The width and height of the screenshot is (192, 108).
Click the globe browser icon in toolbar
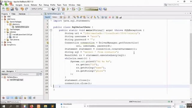[53, 9]
